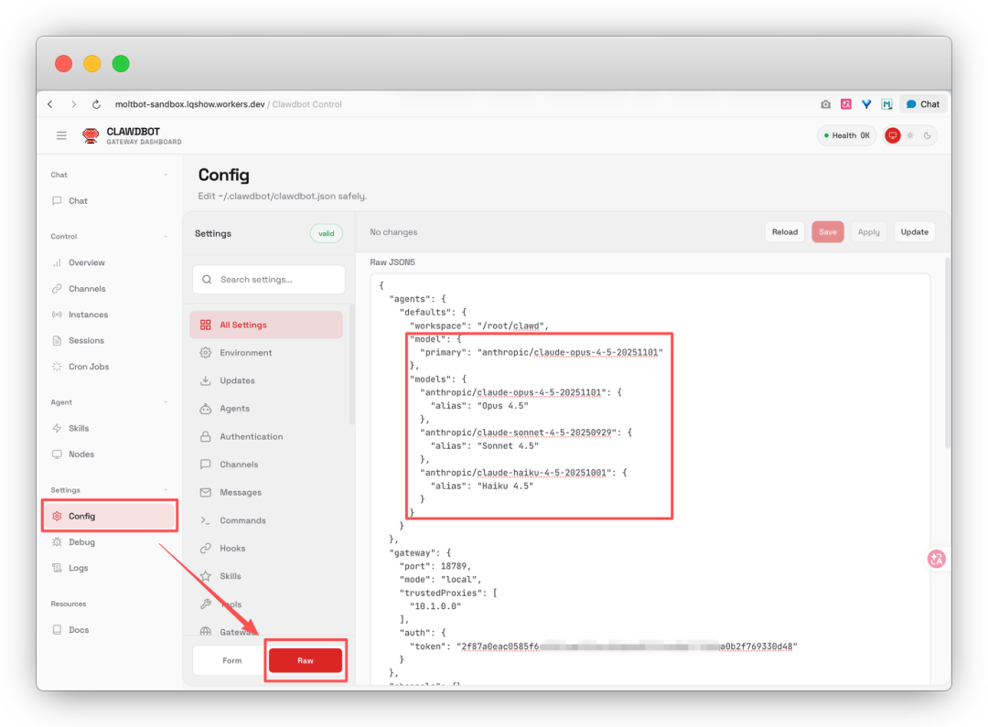988x727 pixels.
Task: Click the Clawdbot lobster logo
Action: 91,135
